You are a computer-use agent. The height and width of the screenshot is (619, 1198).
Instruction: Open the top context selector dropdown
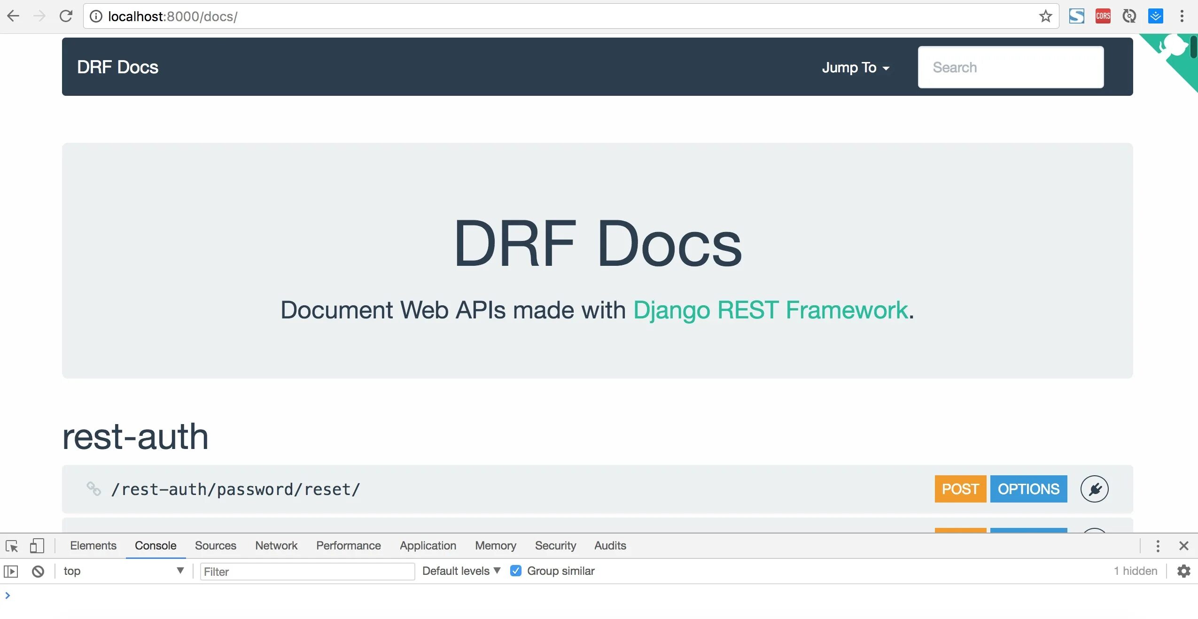tap(123, 571)
